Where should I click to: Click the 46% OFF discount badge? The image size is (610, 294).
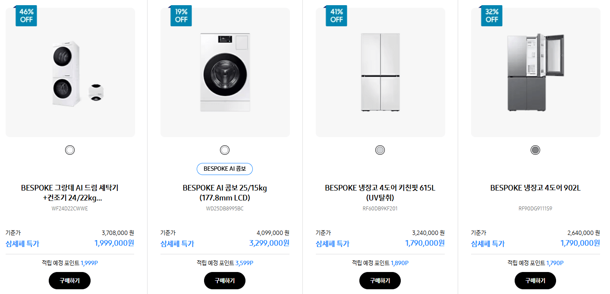tap(26, 16)
